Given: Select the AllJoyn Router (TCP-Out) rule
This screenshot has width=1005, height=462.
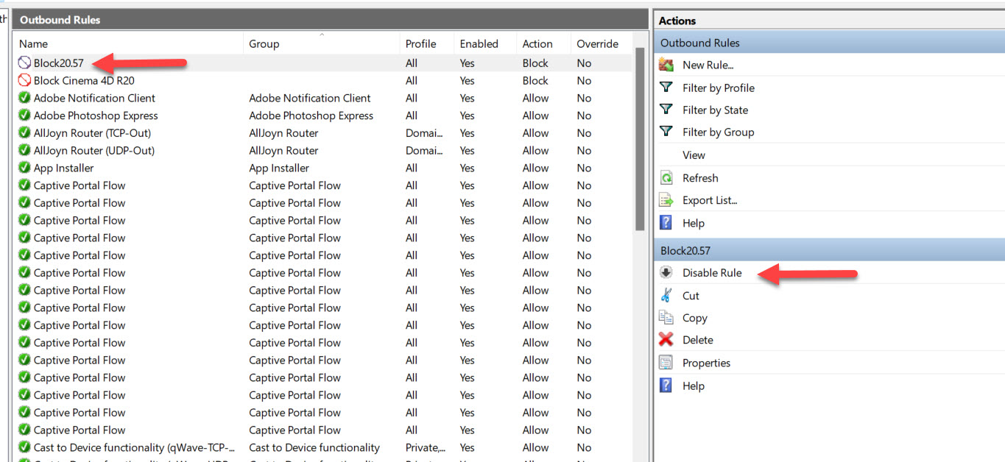Looking at the screenshot, I should (92, 133).
